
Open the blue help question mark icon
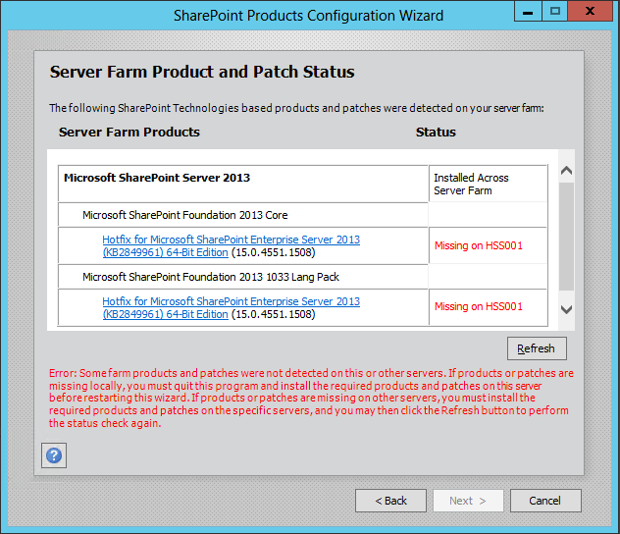click(x=54, y=455)
